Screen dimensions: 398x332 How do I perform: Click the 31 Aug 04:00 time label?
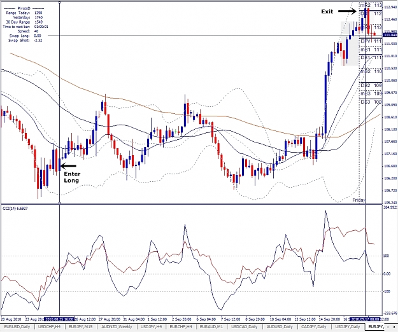point(134,319)
